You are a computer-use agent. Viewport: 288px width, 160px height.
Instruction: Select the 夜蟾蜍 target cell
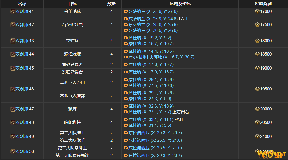[x=72, y=41]
